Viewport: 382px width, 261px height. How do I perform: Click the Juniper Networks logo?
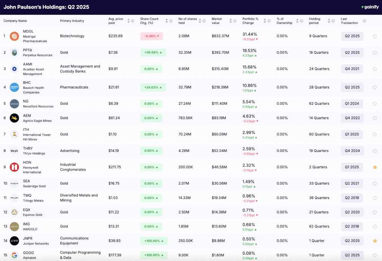(15, 241)
